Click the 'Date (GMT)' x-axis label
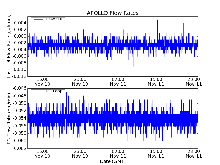This screenshot has width=220, height=165. (113, 161)
